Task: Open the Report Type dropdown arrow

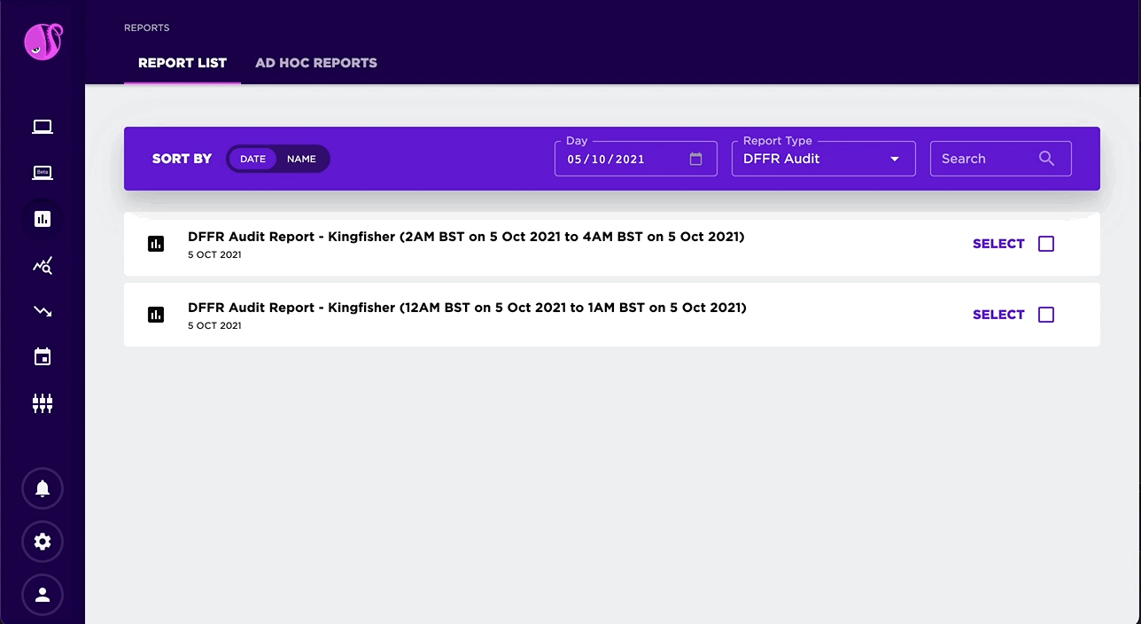Action: (x=895, y=159)
